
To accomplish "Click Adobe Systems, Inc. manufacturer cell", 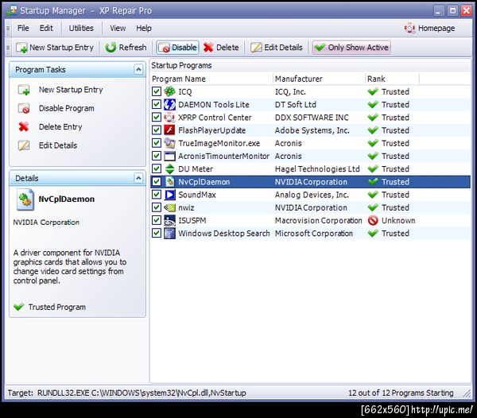I will point(312,130).
